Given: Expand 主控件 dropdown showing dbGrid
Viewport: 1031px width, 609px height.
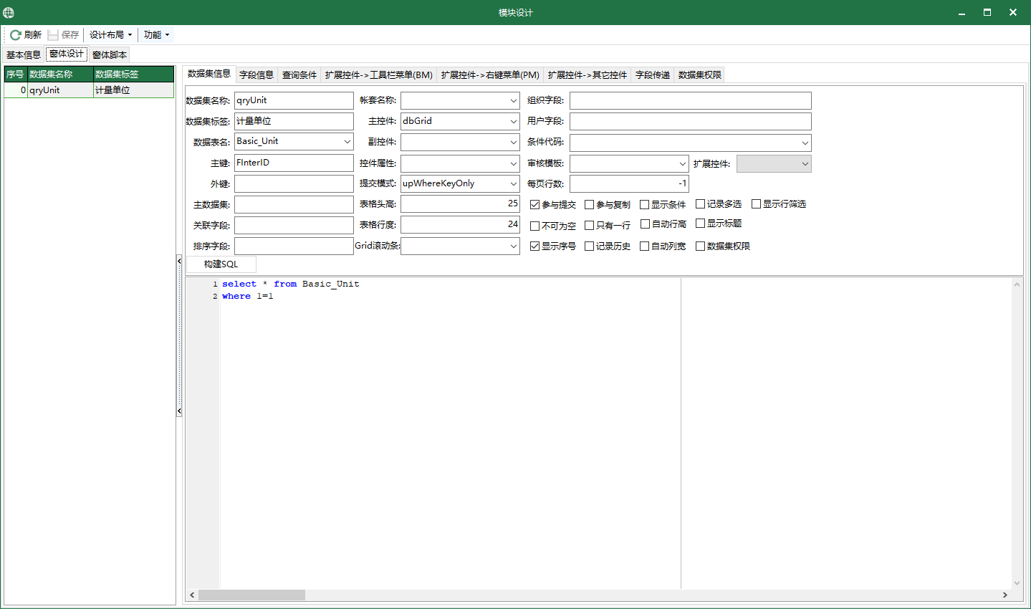Looking at the screenshot, I should (x=514, y=121).
